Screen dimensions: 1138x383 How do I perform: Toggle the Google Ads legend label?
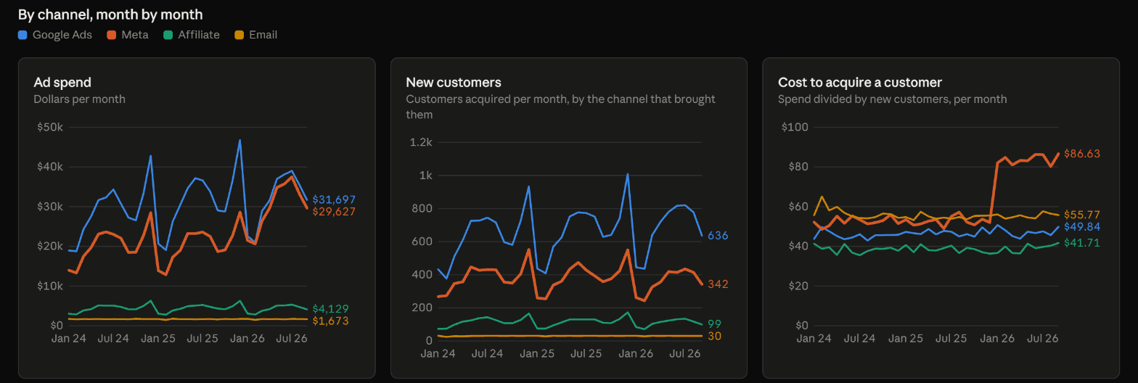pos(62,35)
